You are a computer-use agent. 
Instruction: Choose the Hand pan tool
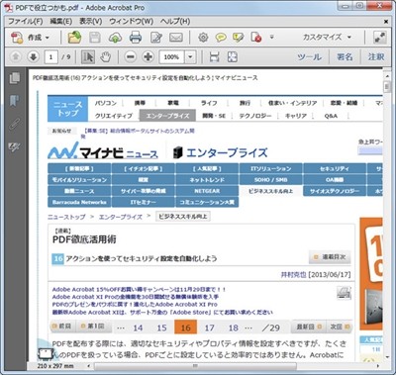point(105,56)
